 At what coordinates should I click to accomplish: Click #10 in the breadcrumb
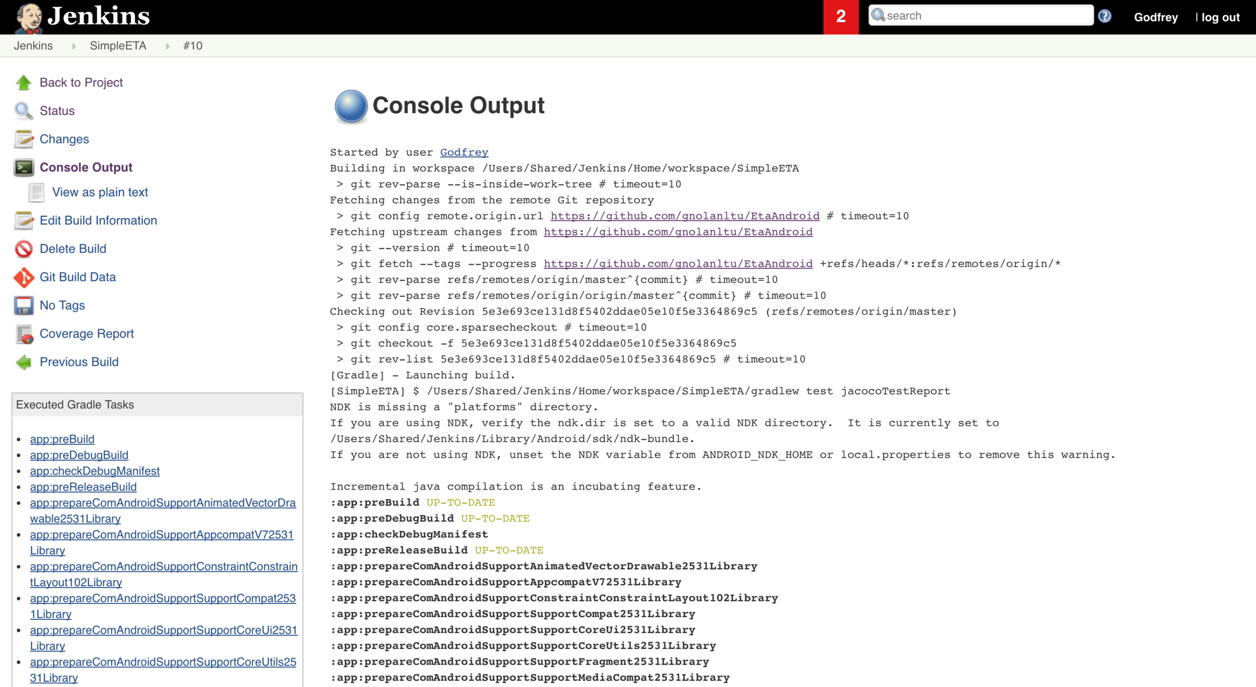193,46
